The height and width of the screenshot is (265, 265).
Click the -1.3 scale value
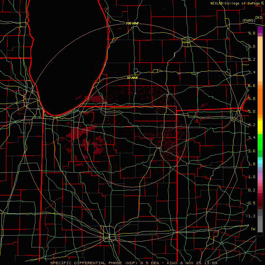(251, 216)
